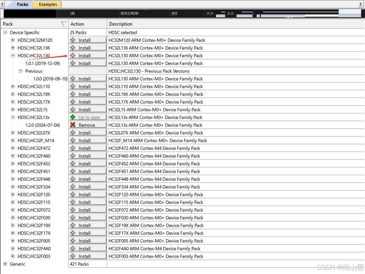Install the HDSC::HC32F030 pack
This screenshot has width=365, height=274.
point(88,218)
